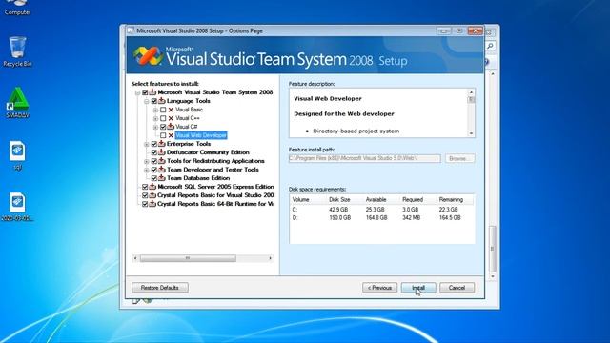Viewport: 610px width, 343px height.
Task: Check the Visual Basic checkbox
Action: coord(163,110)
